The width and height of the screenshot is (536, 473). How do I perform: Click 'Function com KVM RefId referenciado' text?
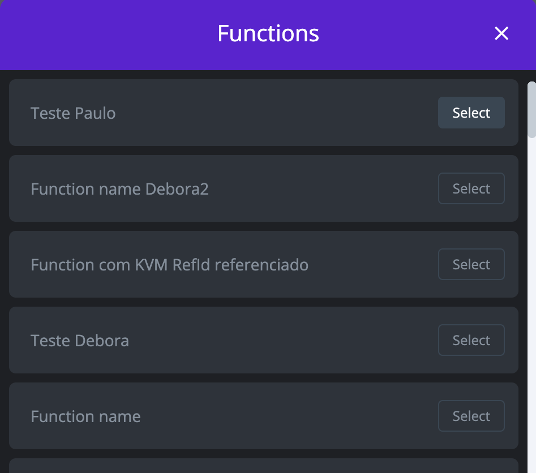coord(169,265)
